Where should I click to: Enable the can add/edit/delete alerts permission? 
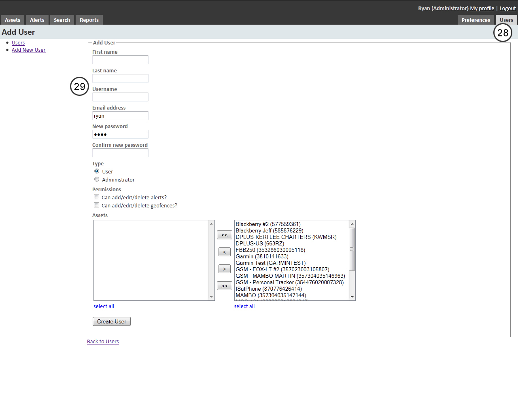[96, 196]
